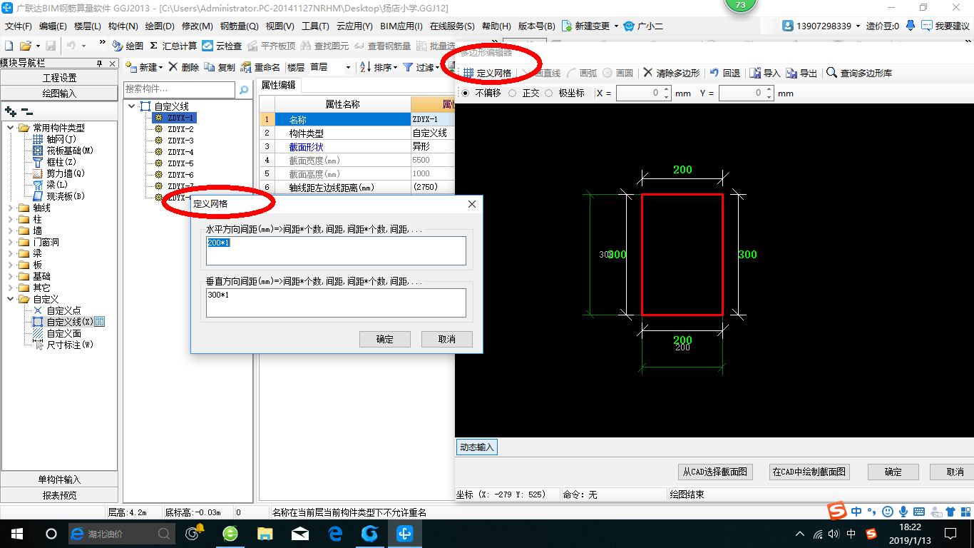Click 确定 in 定义网格 dialog
The height and width of the screenshot is (548, 974).
tap(385, 339)
